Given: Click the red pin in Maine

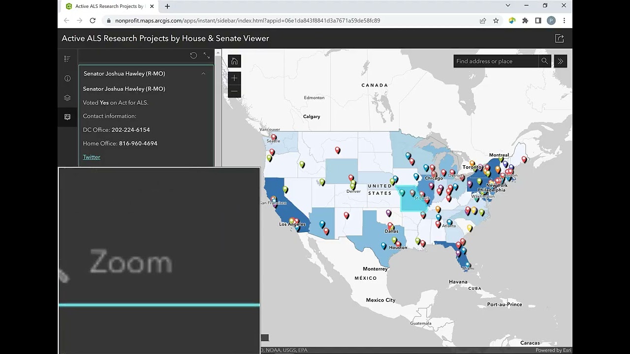Looking at the screenshot, I should (x=524, y=159).
